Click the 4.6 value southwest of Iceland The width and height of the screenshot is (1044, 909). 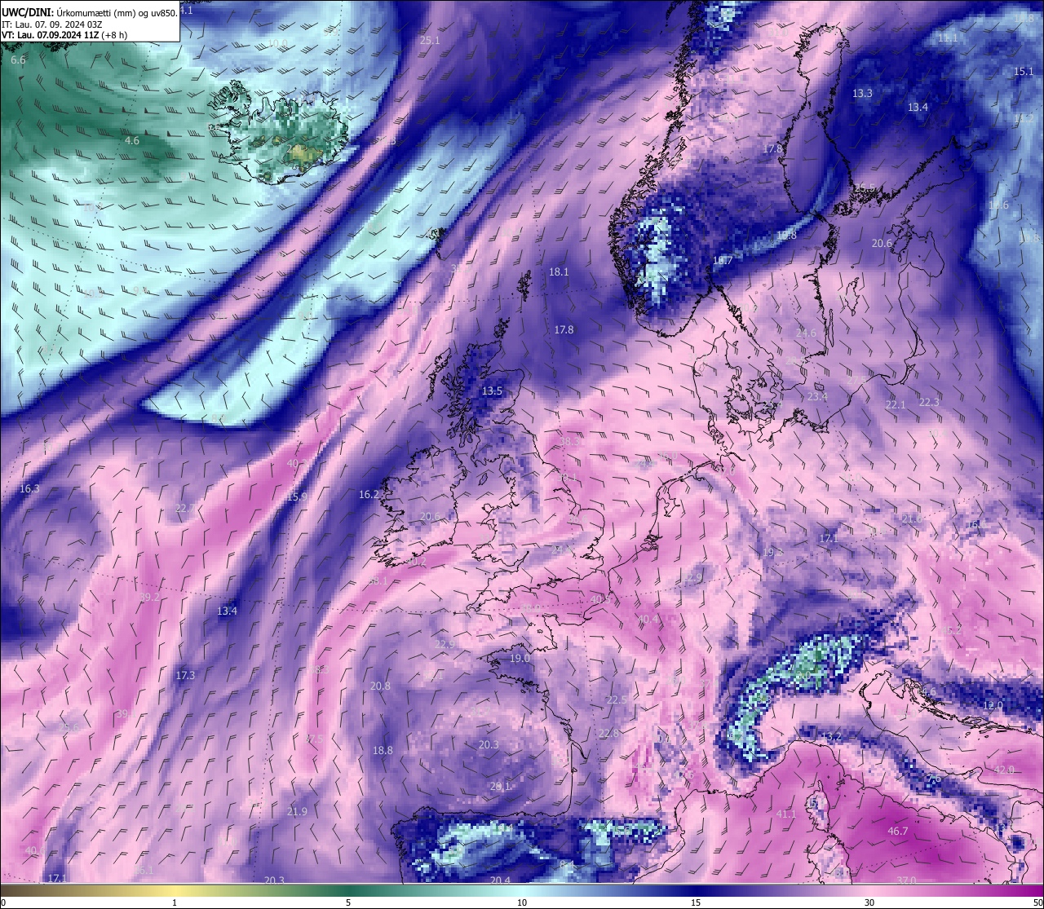(131, 140)
